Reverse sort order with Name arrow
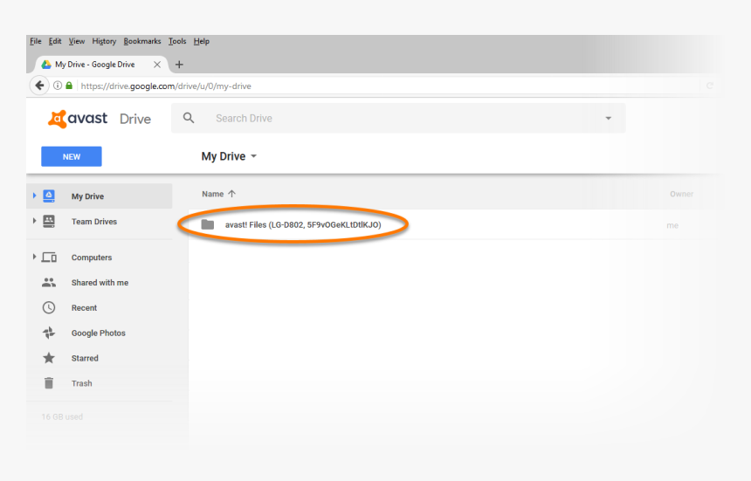 coord(231,194)
